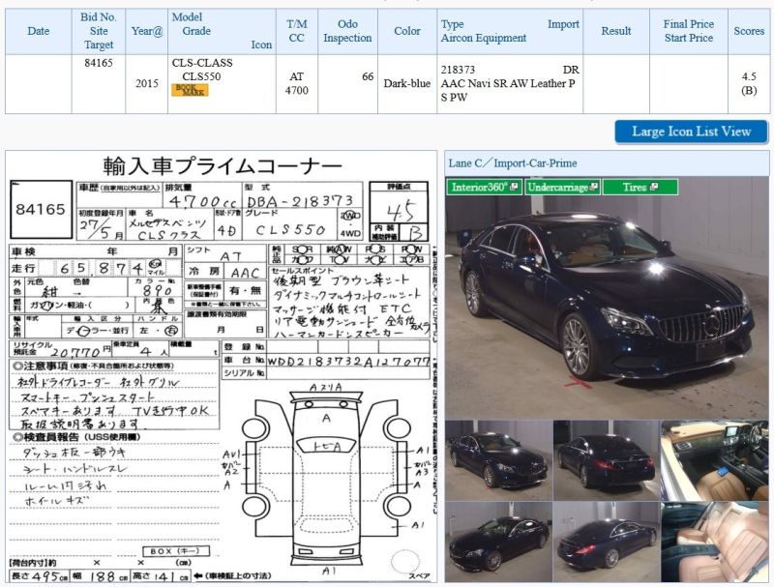Viewport: 774px width, 587px height.
Task: Click the CLS550 grade text
Action: point(201,76)
